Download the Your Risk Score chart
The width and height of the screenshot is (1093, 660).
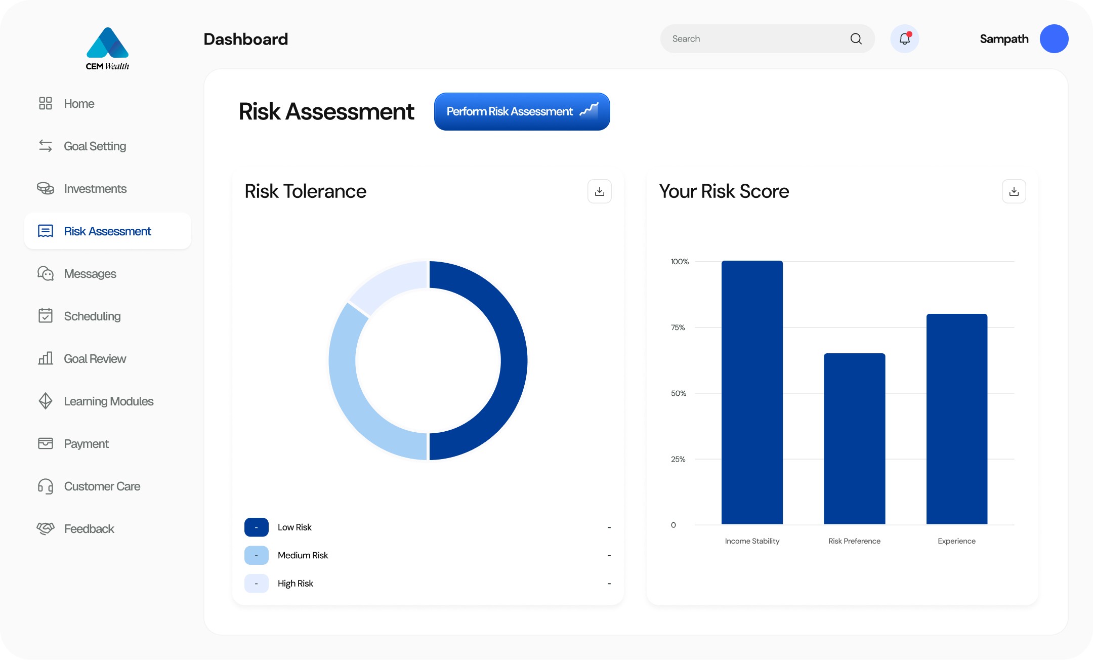[1014, 191]
